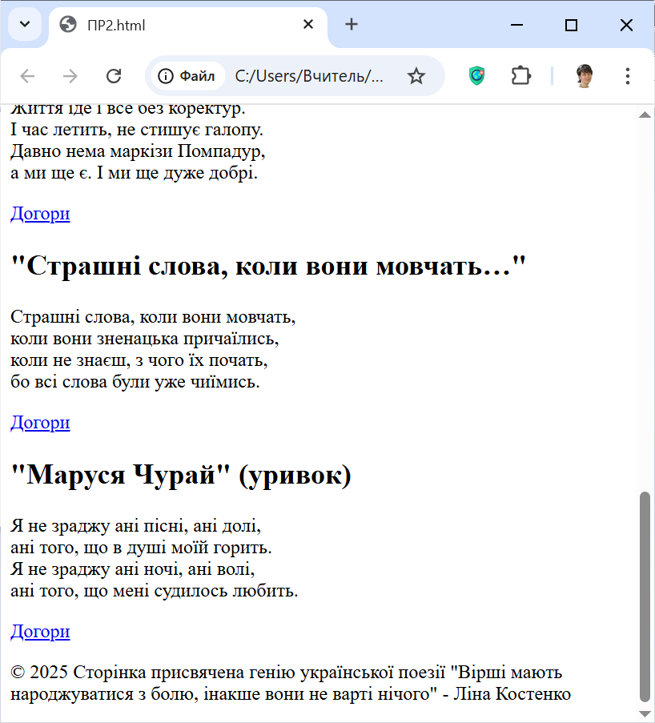Open the tab search dropdown chevron

(x=24, y=25)
